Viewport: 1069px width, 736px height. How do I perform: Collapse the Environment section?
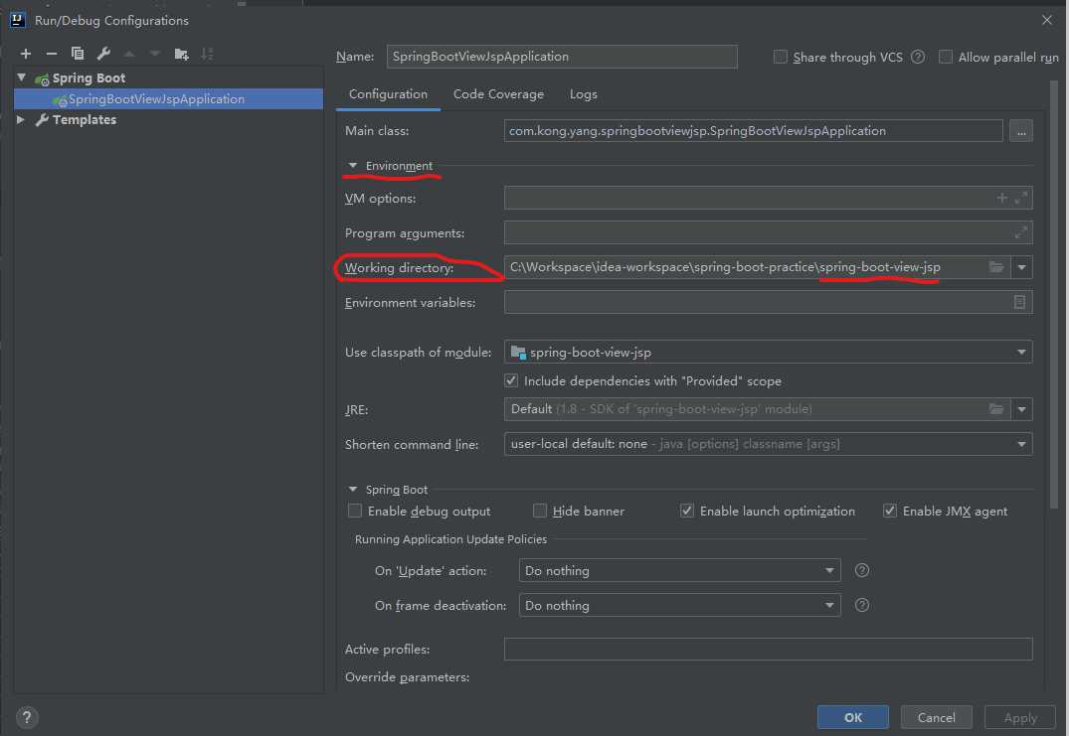click(352, 166)
